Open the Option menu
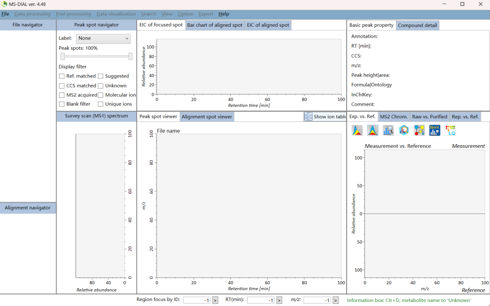The height and width of the screenshot is (306, 490). tap(185, 14)
